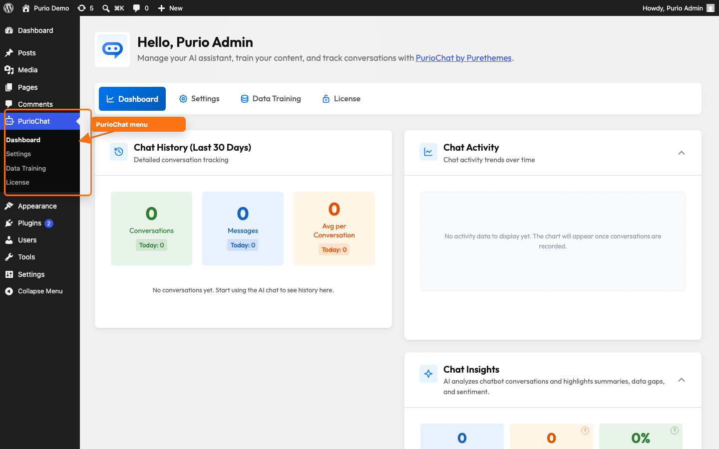Image resolution: width=719 pixels, height=449 pixels.
Task: Click "Detailed conversation tracking" subtitle
Action: 181,160
